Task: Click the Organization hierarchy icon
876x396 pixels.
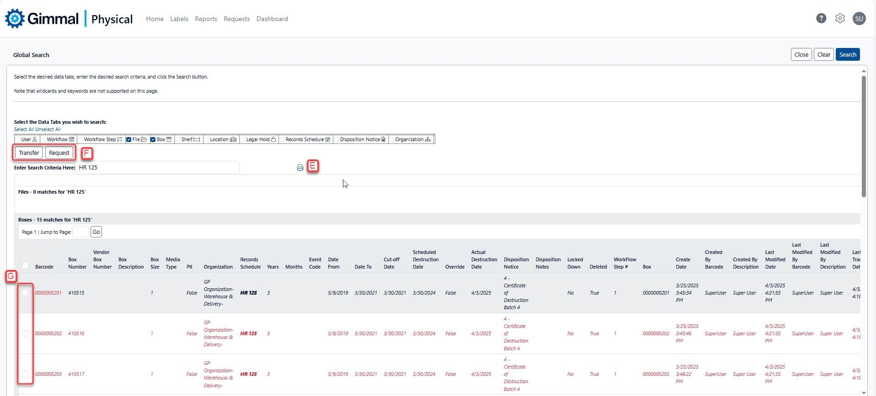Action: pyautogui.click(x=428, y=139)
